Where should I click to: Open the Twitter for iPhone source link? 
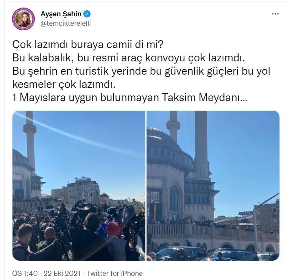[x=115, y=273]
